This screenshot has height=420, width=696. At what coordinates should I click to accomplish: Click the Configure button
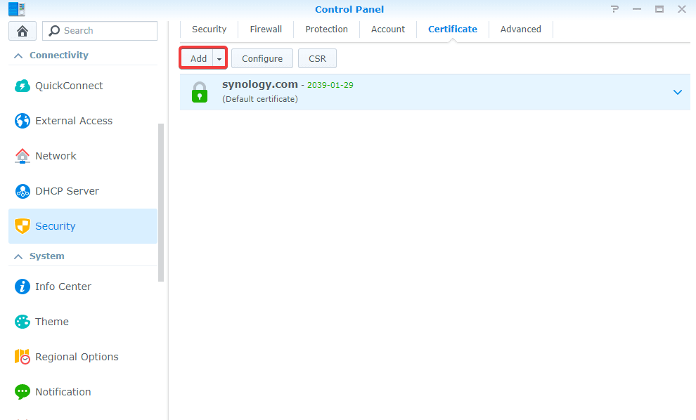coord(262,59)
